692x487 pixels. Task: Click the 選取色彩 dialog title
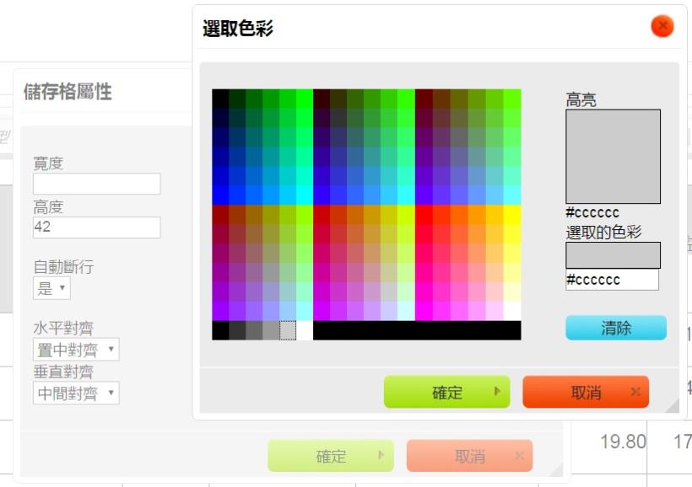pyautogui.click(x=238, y=29)
